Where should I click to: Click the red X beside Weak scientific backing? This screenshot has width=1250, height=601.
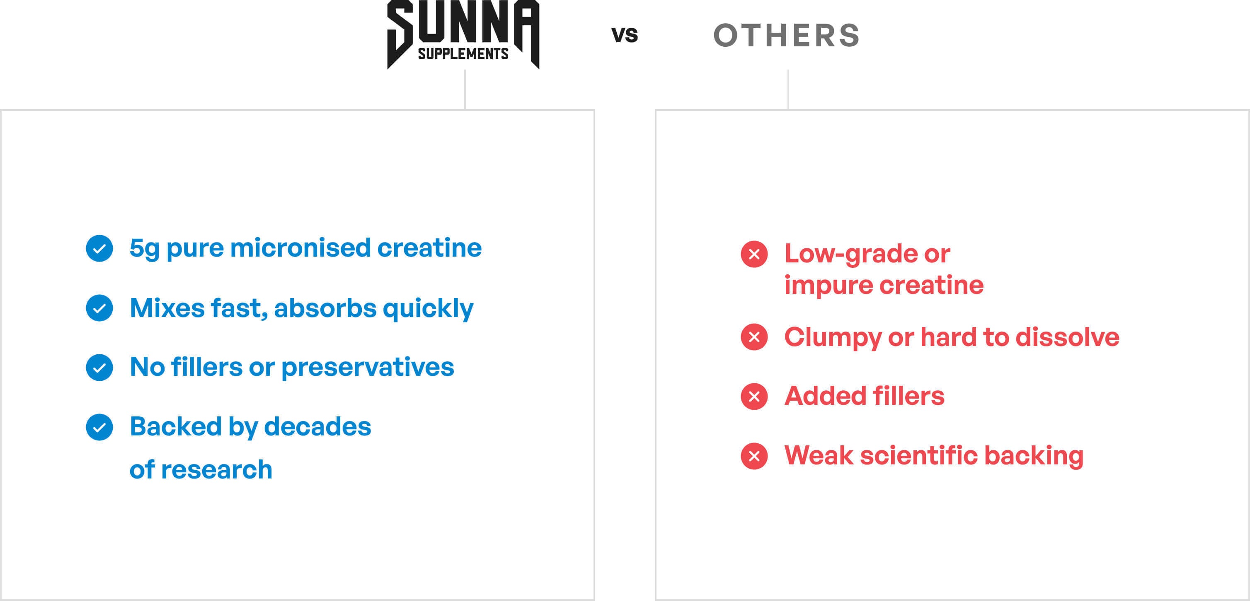coord(754,456)
